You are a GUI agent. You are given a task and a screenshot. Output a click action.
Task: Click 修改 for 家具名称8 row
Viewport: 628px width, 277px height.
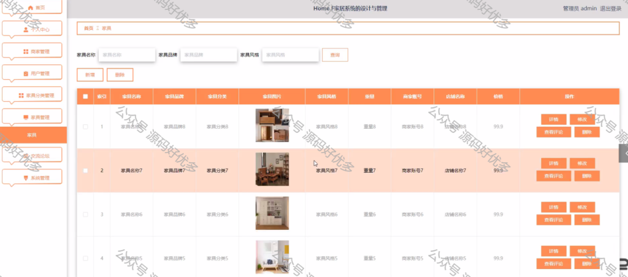coord(583,120)
